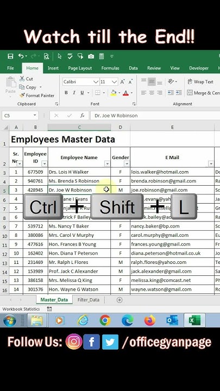220x391 pixels.
Task: Align text left in cell
Action: coord(143,93)
